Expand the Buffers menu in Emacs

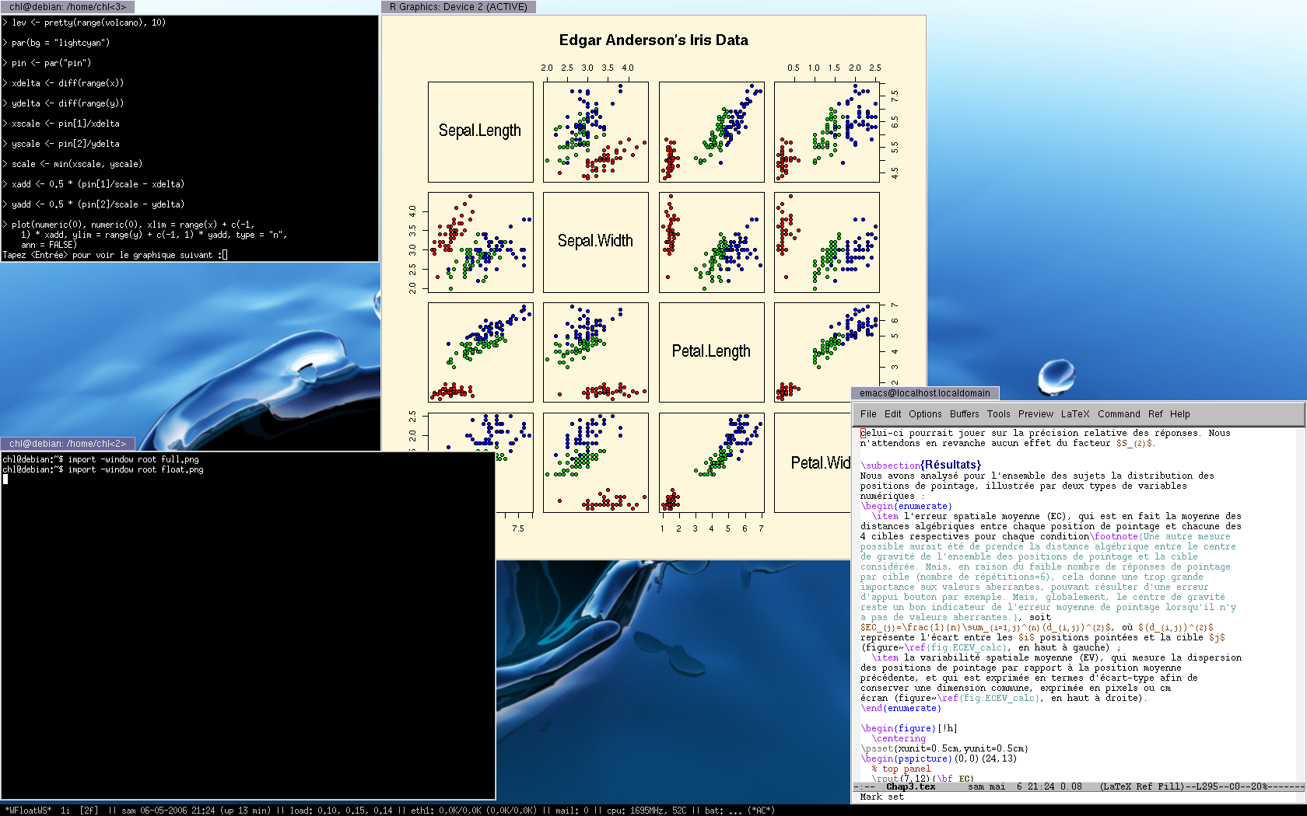[964, 414]
